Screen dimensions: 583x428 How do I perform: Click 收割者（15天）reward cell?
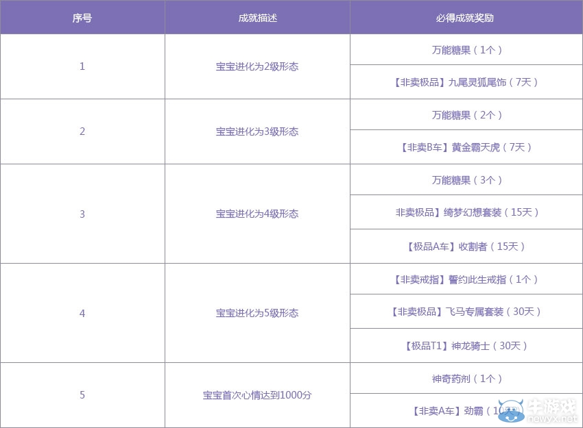[466, 247]
